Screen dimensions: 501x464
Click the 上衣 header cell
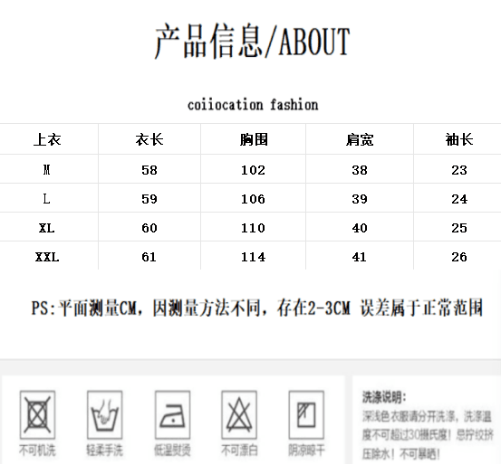tap(47, 139)
